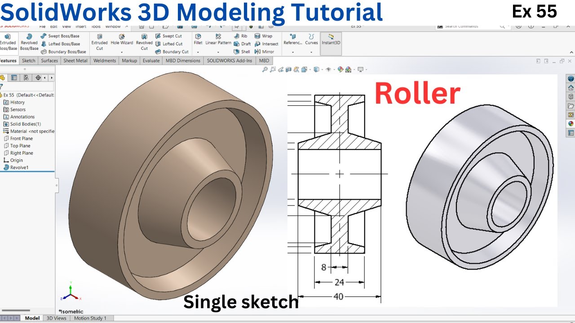The image size is (575, 323).
Task: Switch to the MBD Dimensions tab
Action: (x=183, y=61)
